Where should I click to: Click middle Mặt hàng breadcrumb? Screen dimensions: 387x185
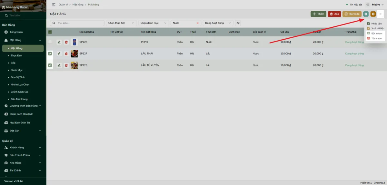coord(77,5)
